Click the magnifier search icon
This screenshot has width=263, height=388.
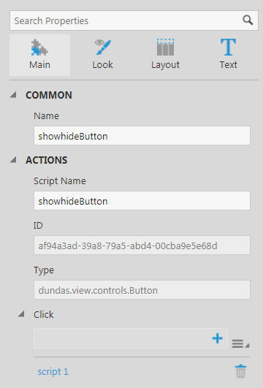point(248,20)
